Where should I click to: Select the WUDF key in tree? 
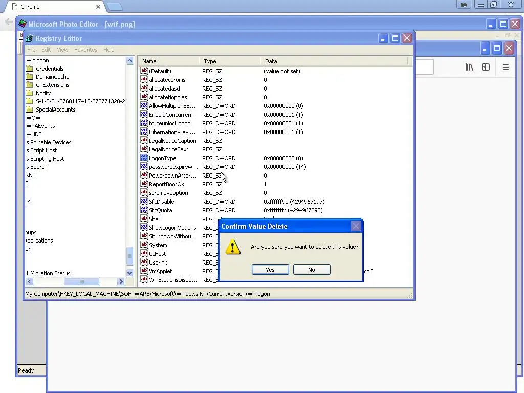(34, 134)
